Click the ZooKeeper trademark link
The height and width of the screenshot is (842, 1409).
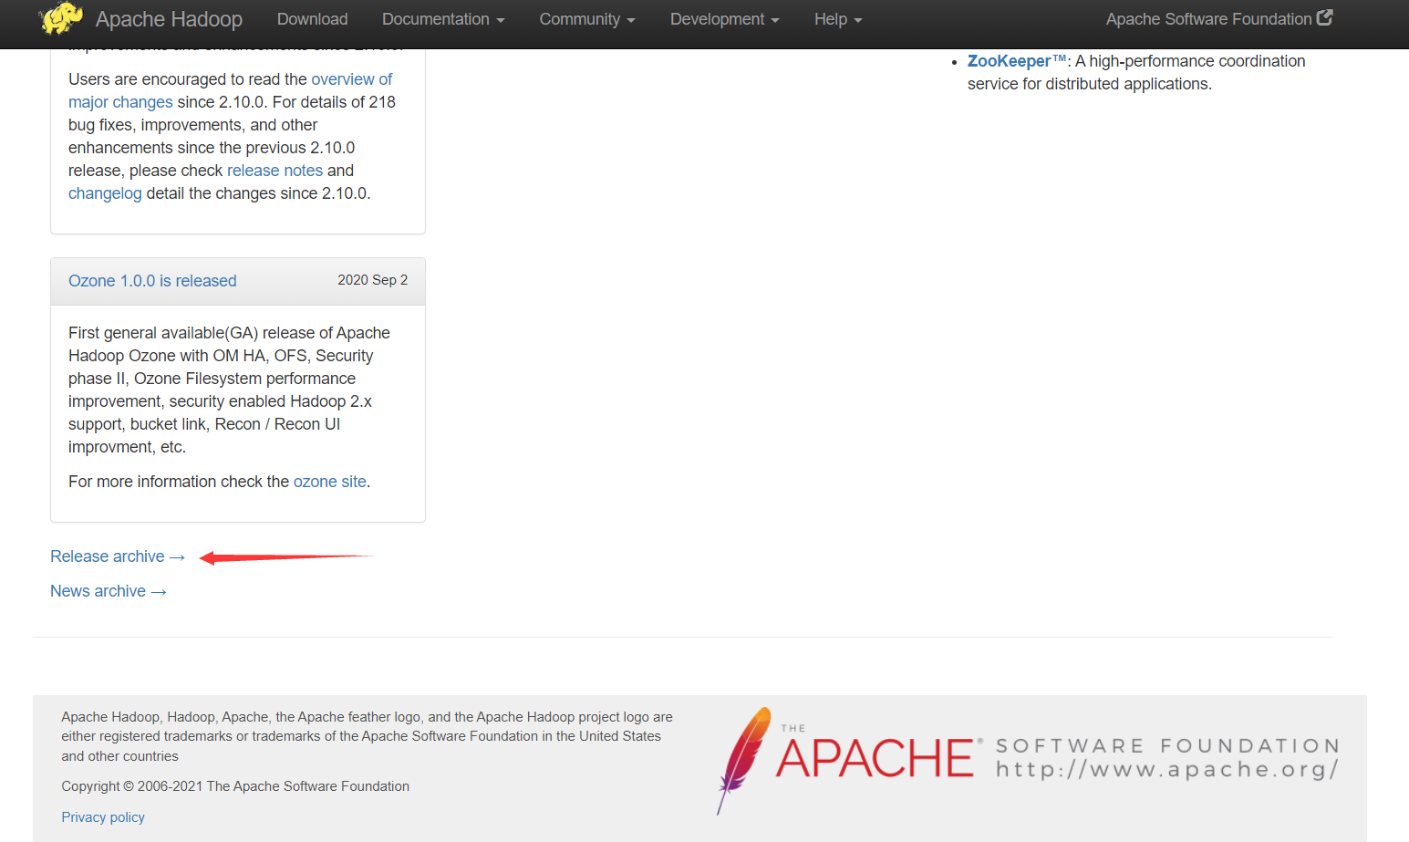point(1015,60)
